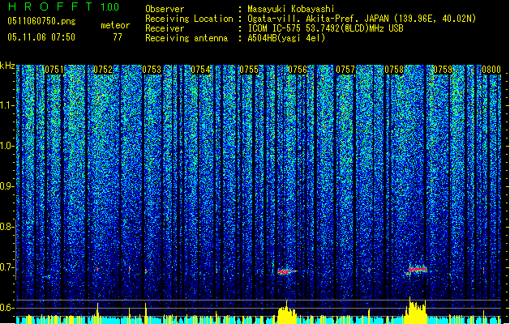Viewport: 510px width, 324px height.
Task: Click the 0758 time marker
Action: [394, 70]
